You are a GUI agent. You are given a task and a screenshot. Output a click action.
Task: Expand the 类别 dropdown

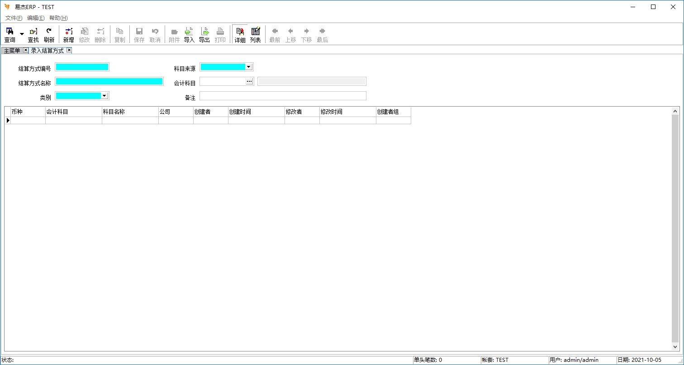tap(104, 96)
